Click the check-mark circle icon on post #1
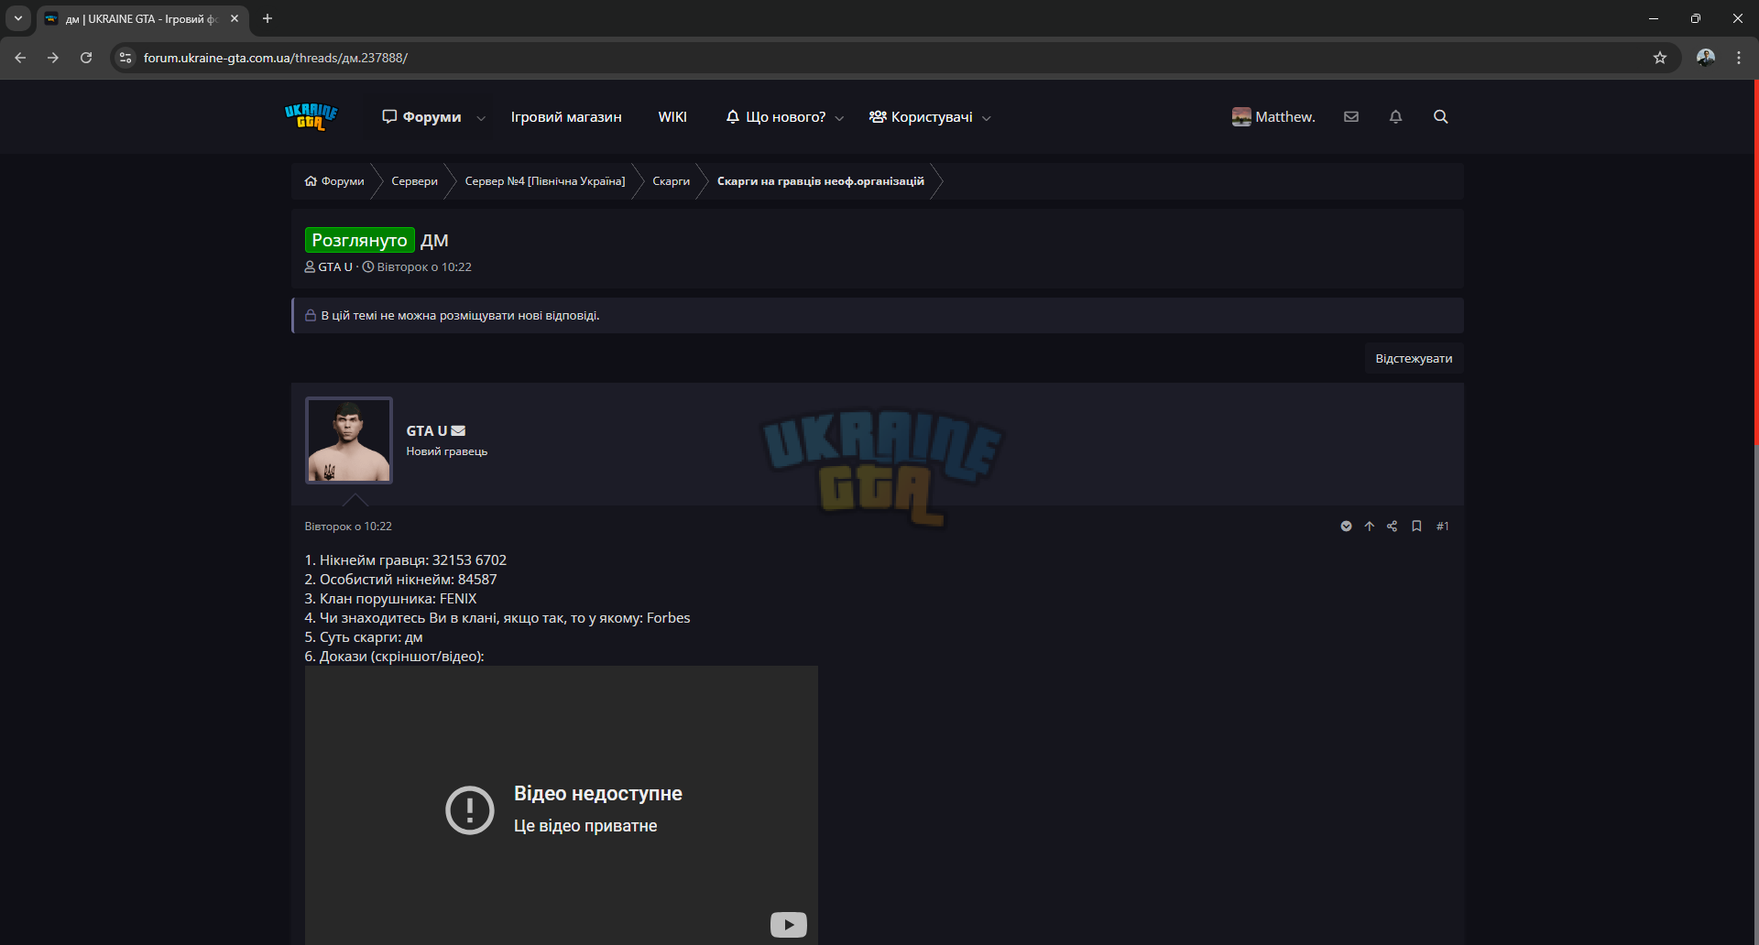This screenshot has width=1759, height=945. 1346,526
